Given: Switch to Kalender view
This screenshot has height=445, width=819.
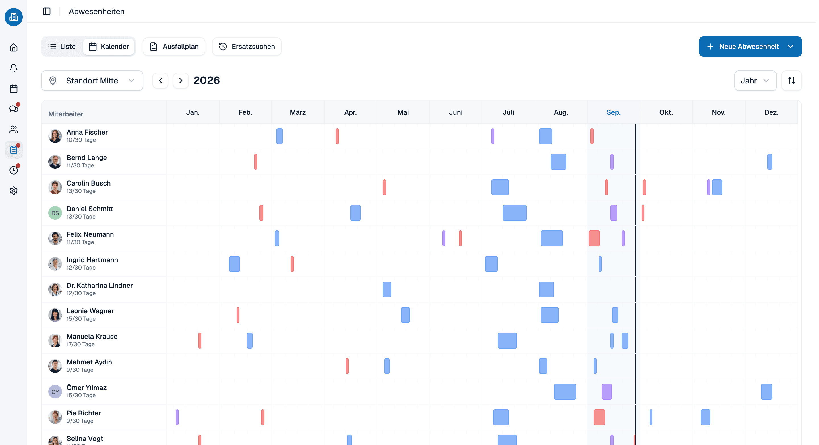Looking at the screenshot, I should (x=109, y=47).
